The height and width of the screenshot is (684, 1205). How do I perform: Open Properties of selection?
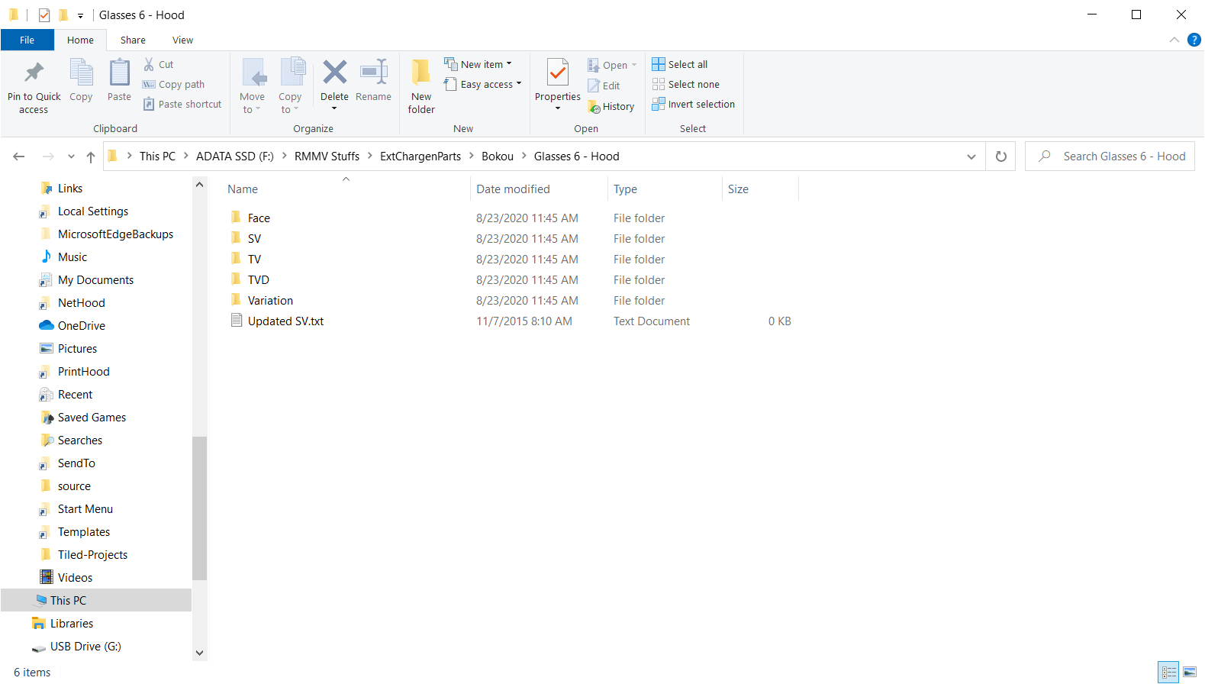pos(558,84)
